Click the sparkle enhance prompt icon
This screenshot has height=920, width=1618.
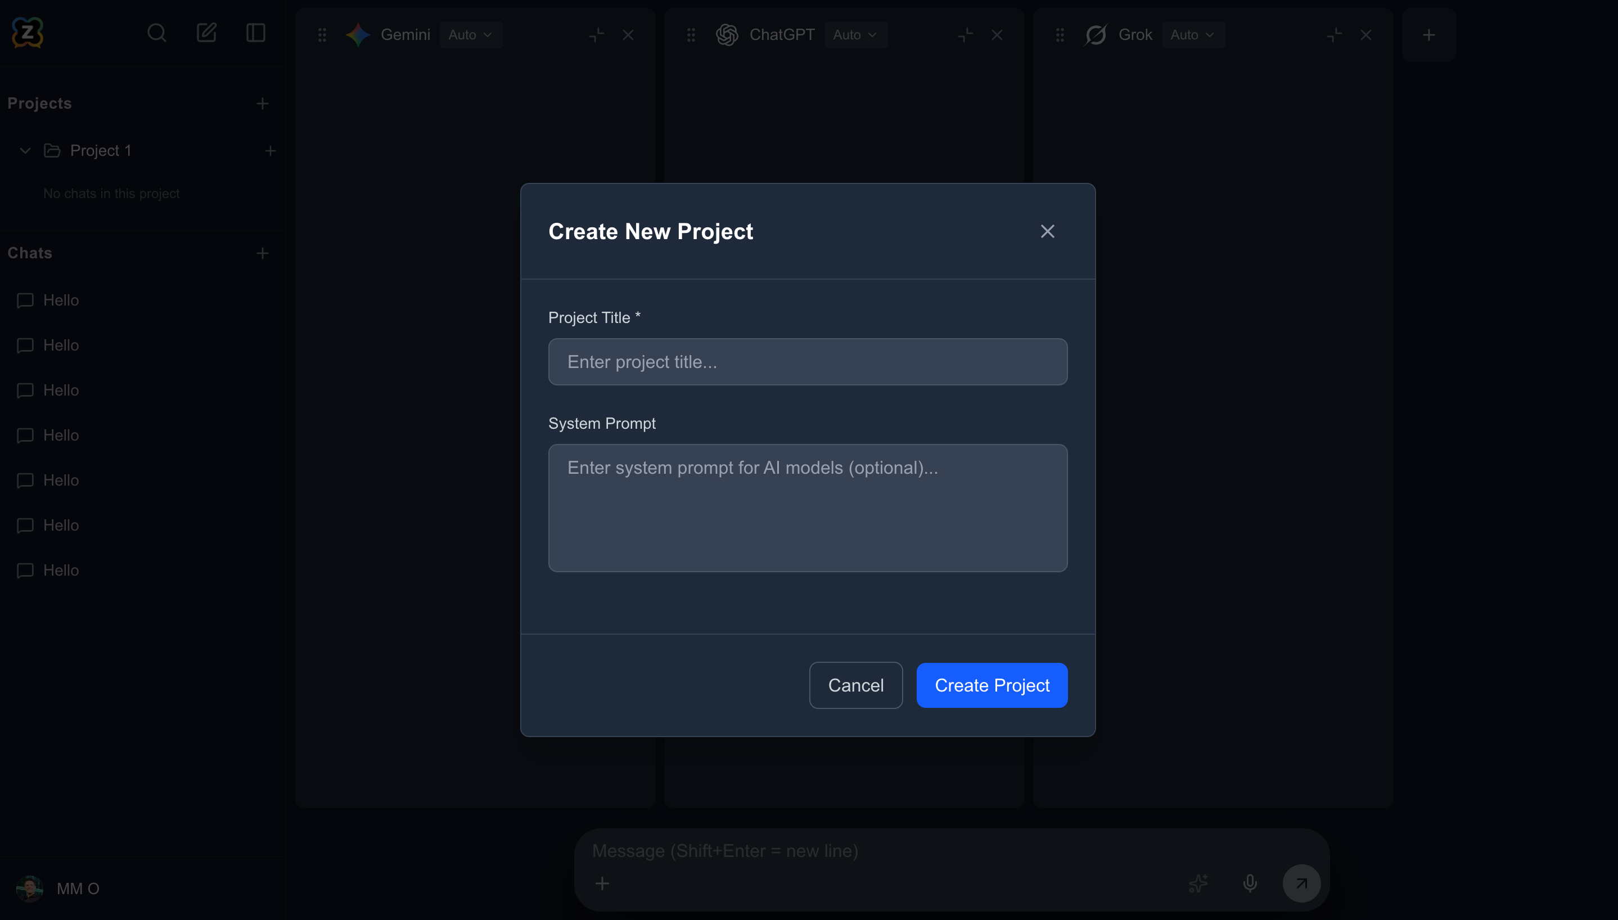pos(1198,883)
